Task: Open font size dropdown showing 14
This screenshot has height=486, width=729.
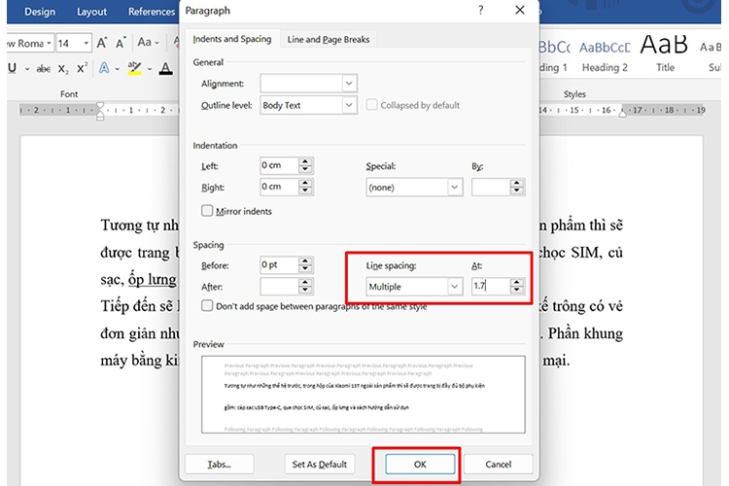Action: (x=86, y=43)
